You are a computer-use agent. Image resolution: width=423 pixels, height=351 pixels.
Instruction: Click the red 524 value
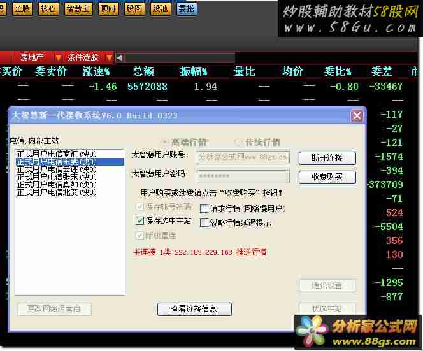click(x=394, y=213)
